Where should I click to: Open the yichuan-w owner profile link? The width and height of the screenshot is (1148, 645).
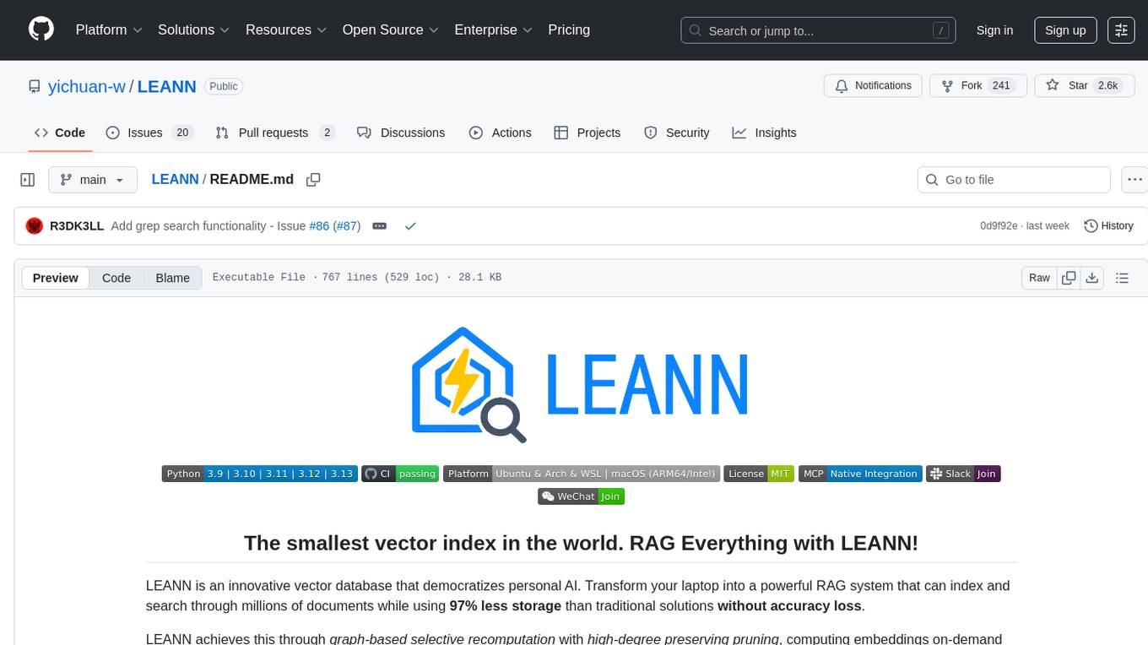[x=87, y=86]
